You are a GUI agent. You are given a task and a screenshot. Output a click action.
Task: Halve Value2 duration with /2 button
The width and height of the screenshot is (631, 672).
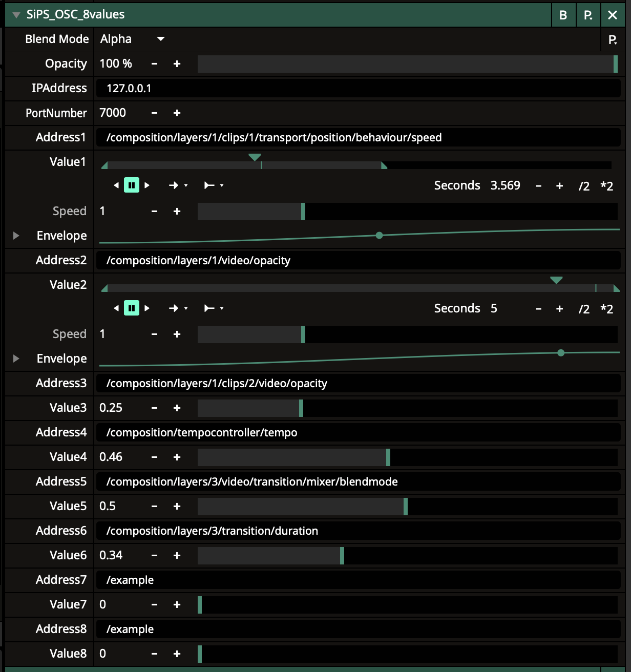583,309
